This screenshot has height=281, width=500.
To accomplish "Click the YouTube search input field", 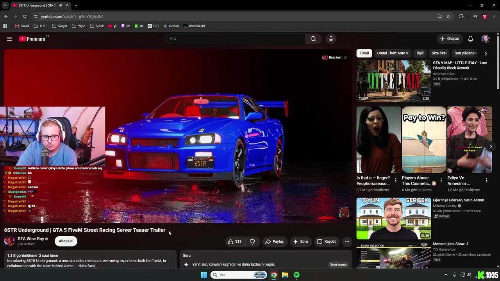I will (235, 39).
